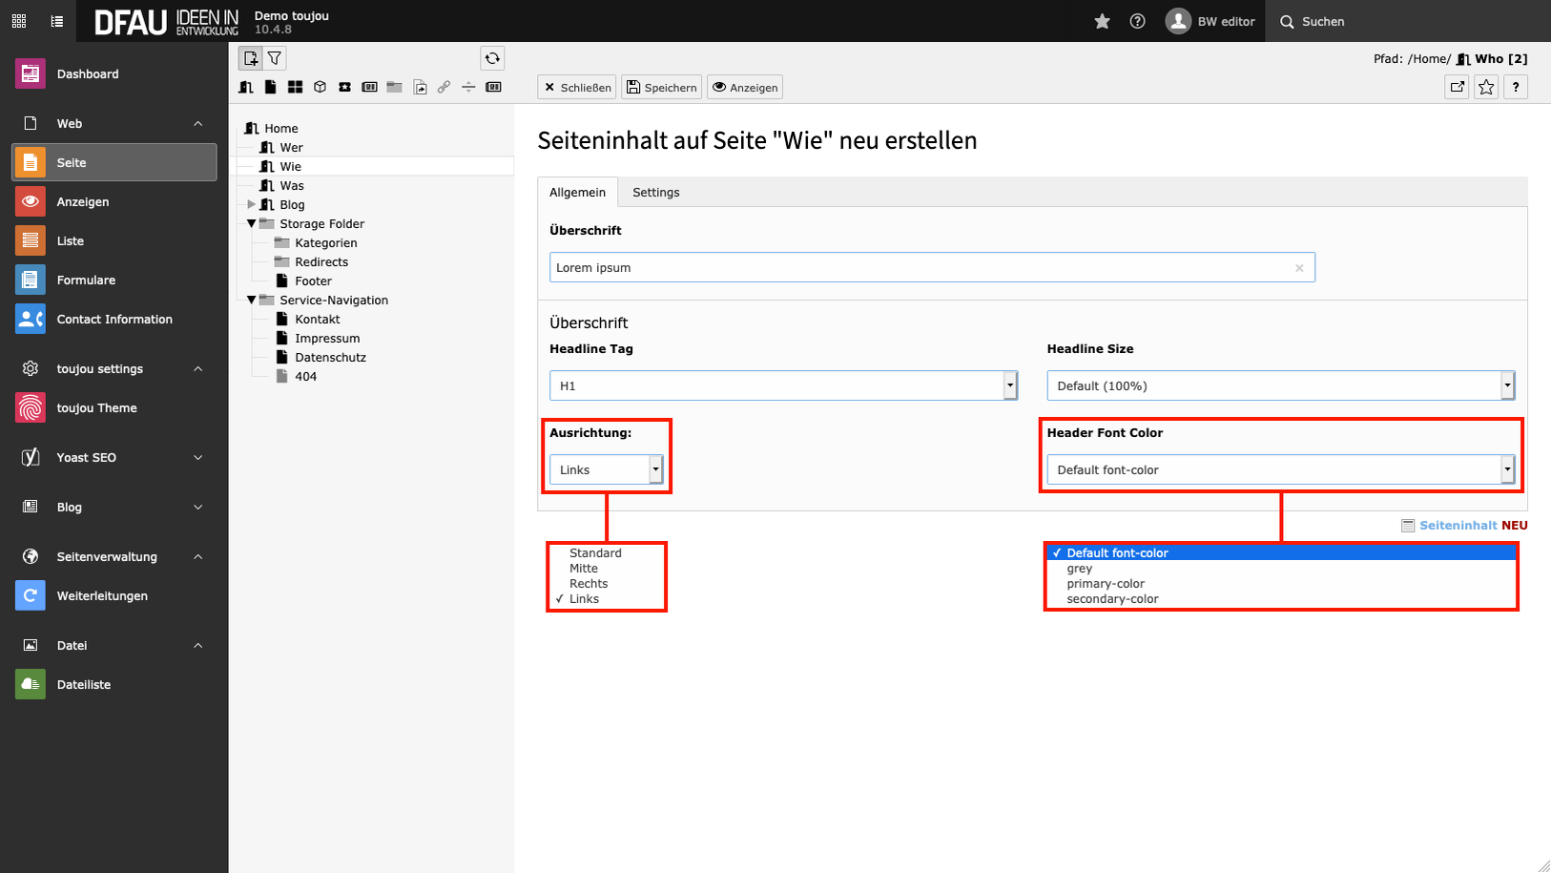Image resolution: width=1551 pixels, height=873 pixels.
Task: Click the bookmarks star icon in top bar
Action: [1102, 21]
